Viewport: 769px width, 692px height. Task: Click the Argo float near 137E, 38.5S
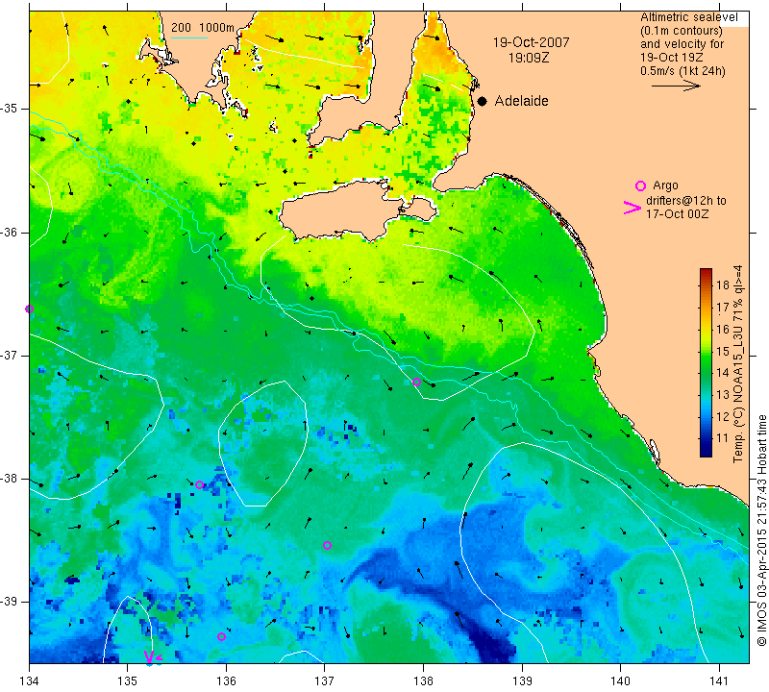pyautogui.click(x=327, y=545)
